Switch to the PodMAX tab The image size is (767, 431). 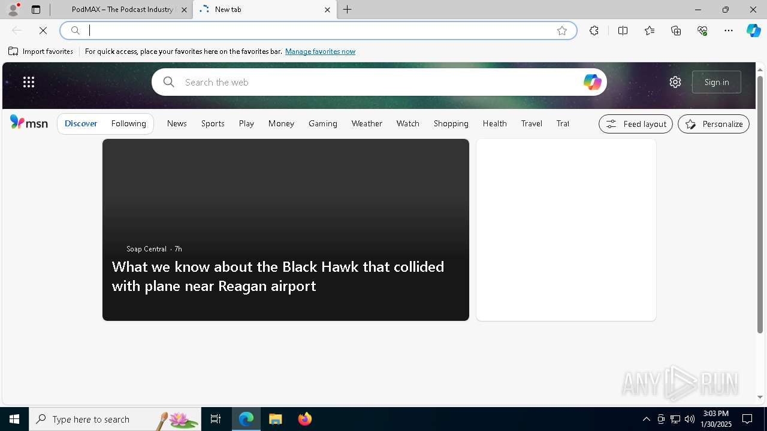click(x=122, y=10)
